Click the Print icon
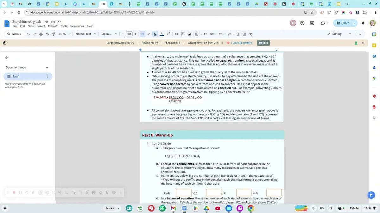Image resolution: width=380 pixels, height=213 pixels. (x=41, y=34)
